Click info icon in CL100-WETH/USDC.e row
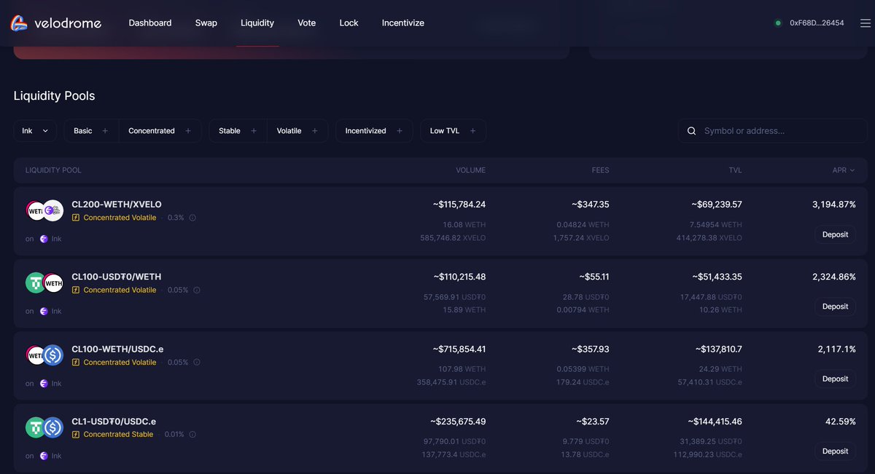The image size is (875, 474). point(197,363)
